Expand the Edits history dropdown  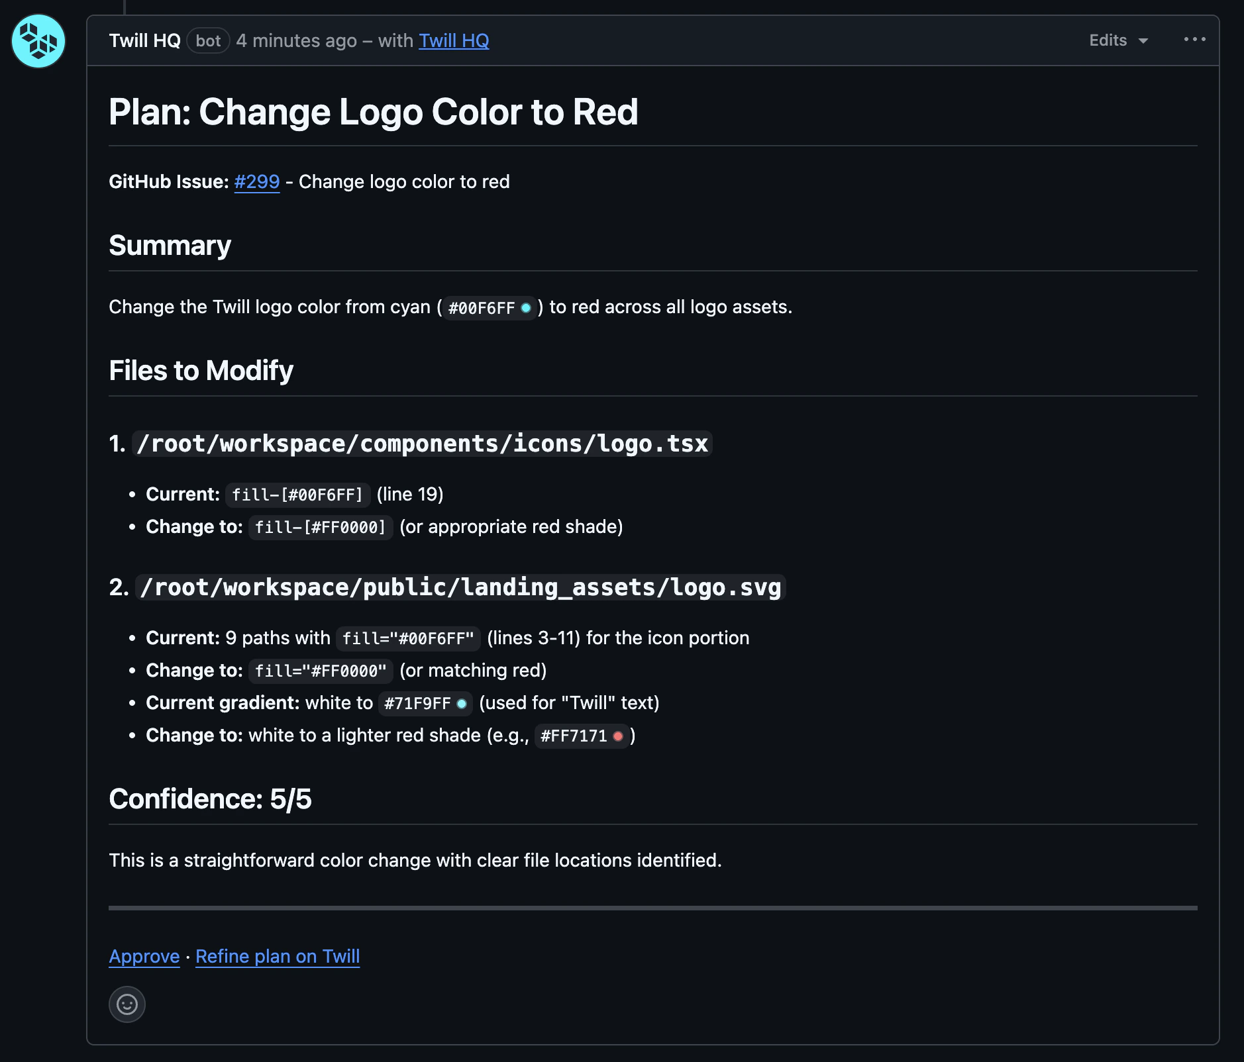(x=1118, y=40)
